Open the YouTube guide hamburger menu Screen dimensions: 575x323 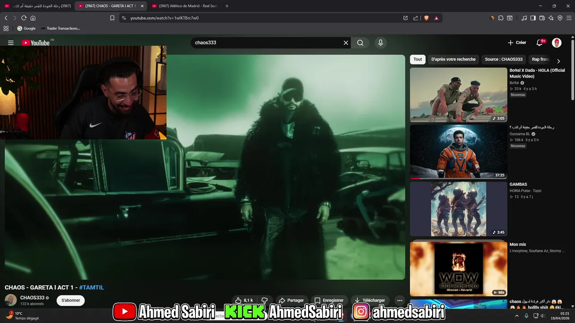[11, 43]
